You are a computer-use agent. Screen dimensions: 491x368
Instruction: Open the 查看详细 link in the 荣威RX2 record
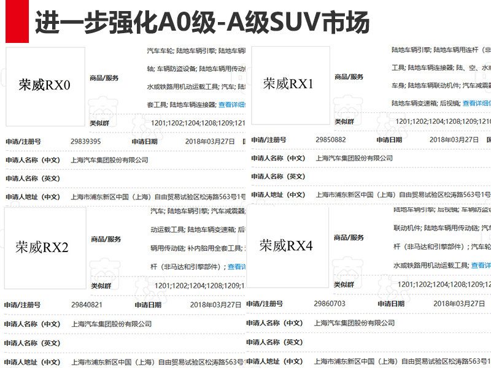tap(237, 267)
